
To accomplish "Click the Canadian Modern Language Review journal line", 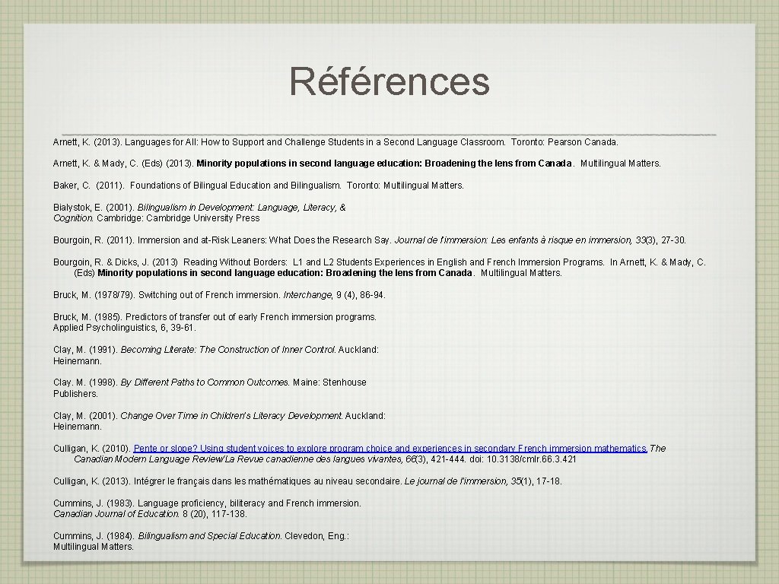I will point(325,459).
